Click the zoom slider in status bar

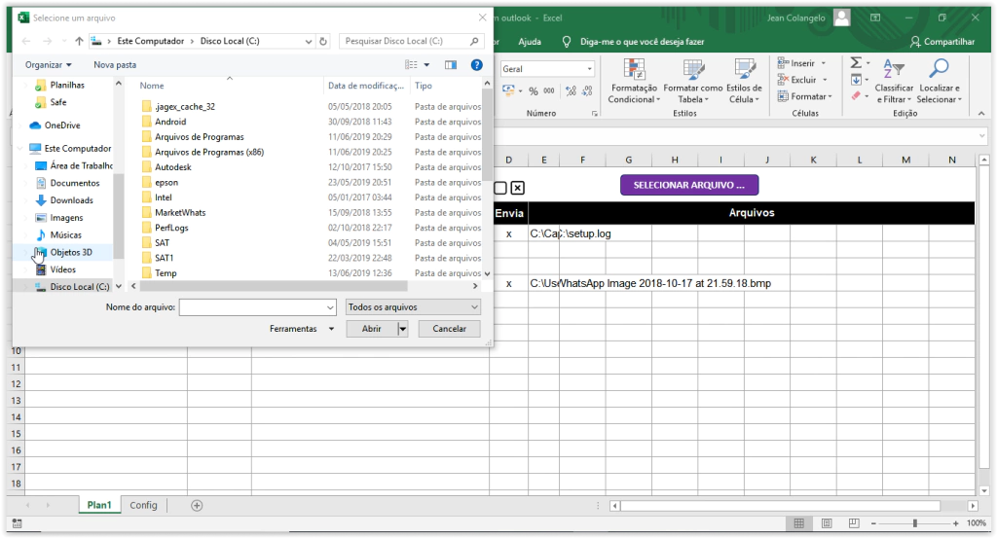(x=914, y=523)
